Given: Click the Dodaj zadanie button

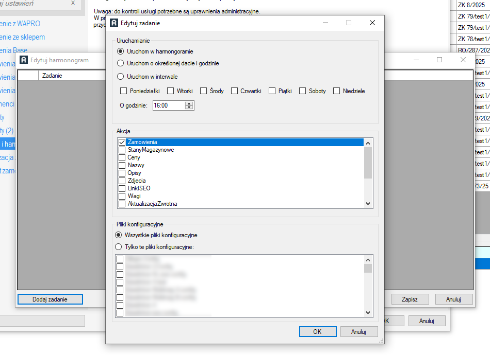Looking at the screenshot, I should pyautogui.click(x=50, y=299).
